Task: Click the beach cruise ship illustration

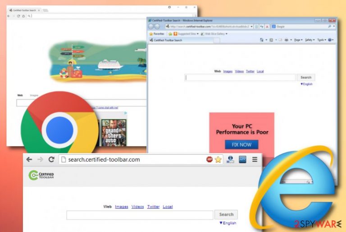Action: coord(98,61)
